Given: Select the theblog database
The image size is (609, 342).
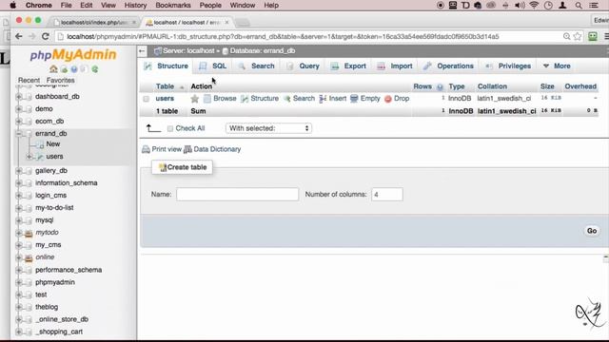Looking at the screenshot, I should [47, 307].
